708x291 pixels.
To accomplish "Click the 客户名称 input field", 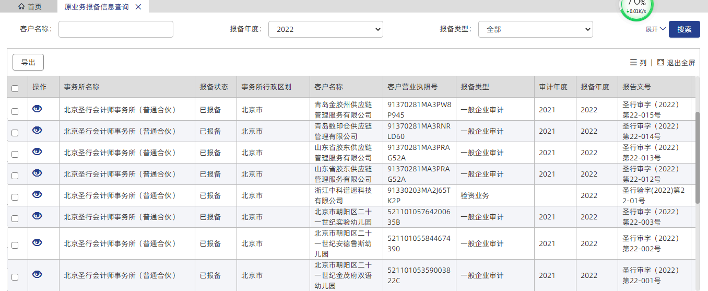I will pos(115,29).
